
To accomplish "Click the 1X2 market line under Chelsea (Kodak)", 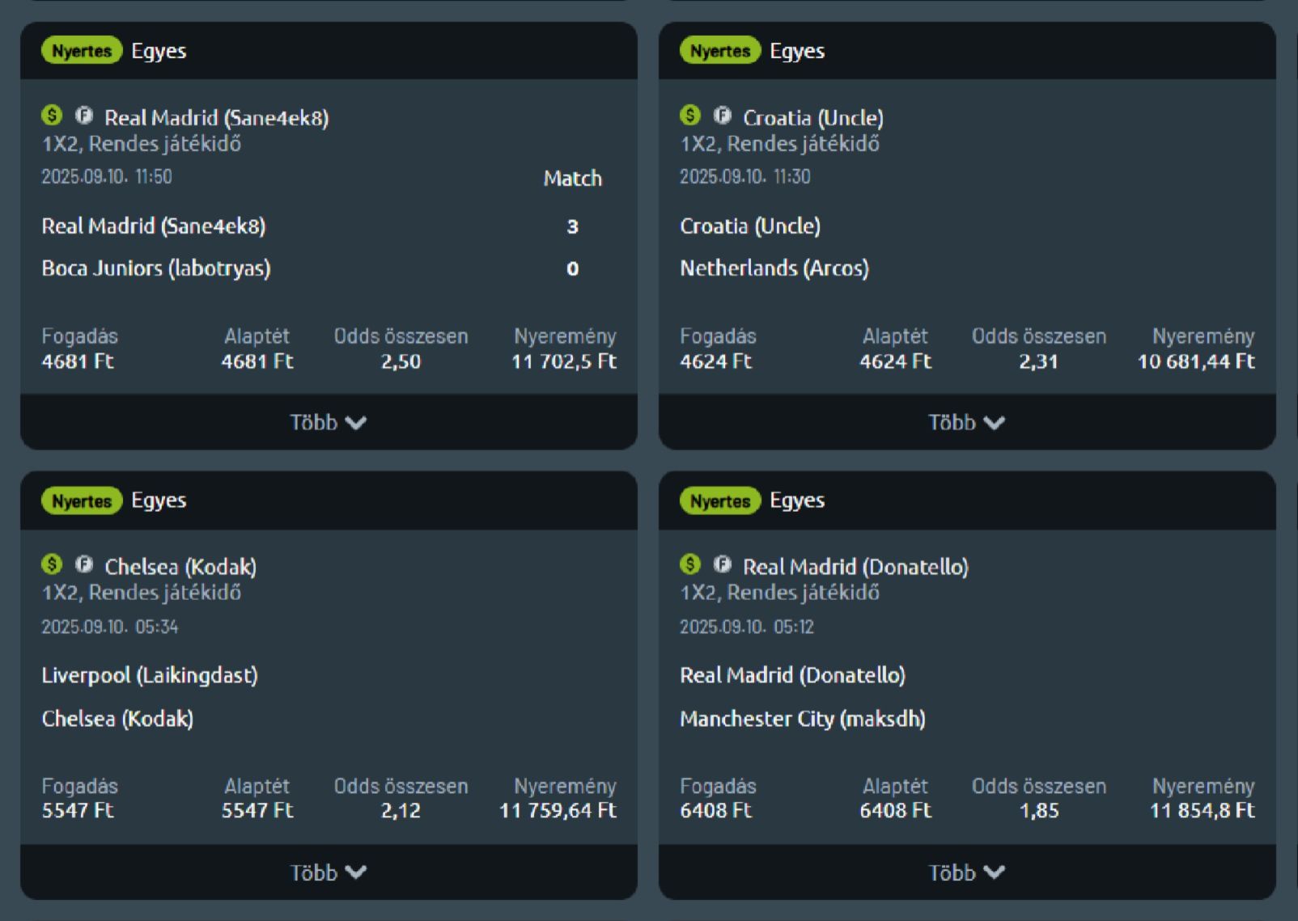I will click(142, 593).
